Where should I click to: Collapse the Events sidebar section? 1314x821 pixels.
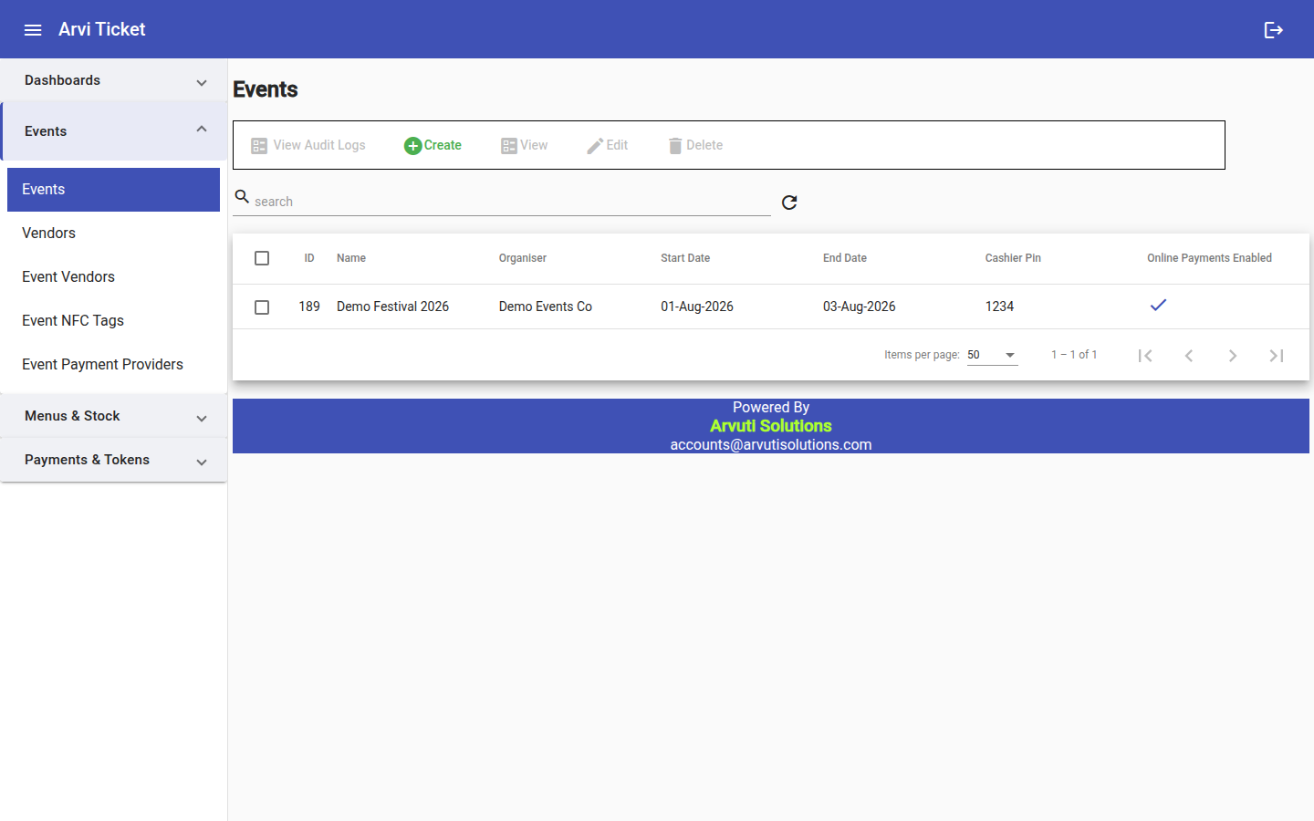(114, 131)
